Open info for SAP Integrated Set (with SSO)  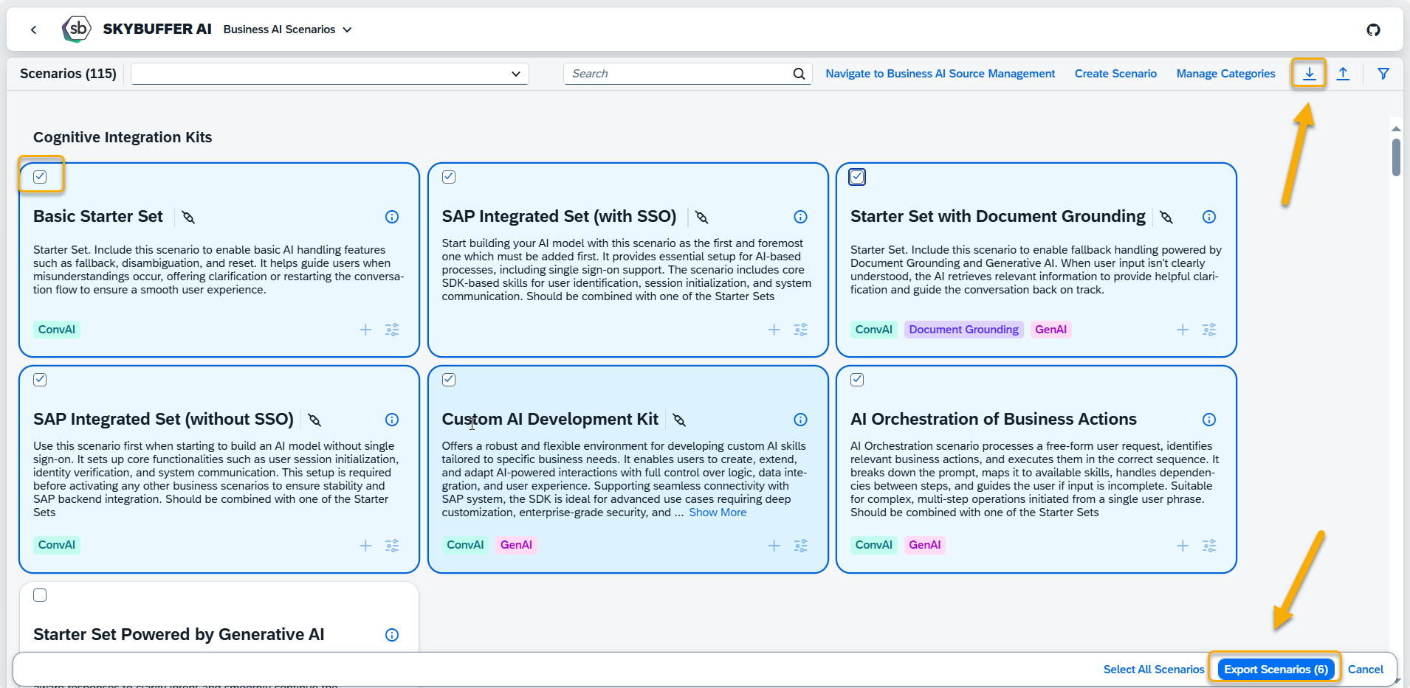click(x=800, y=217)
